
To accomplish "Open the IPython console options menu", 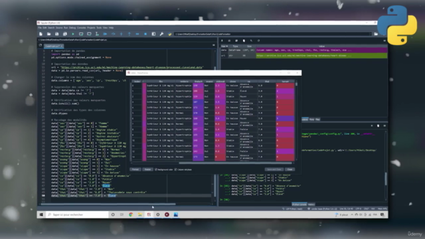I will 384,125.
